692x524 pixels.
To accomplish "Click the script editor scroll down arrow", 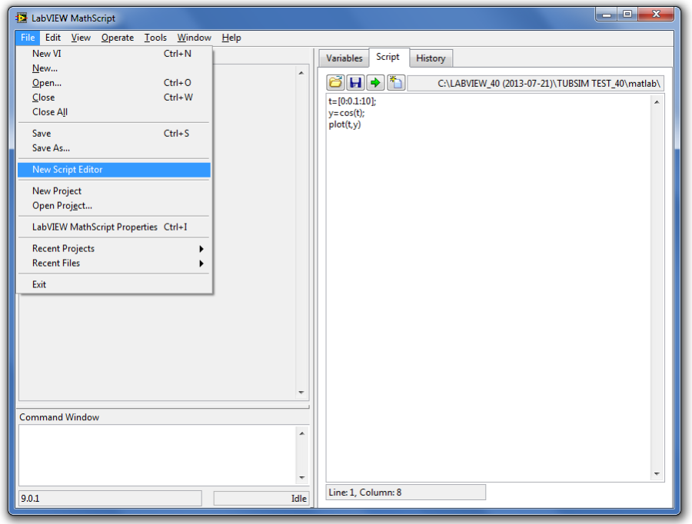I will pyautogui.click(x=657, y=474).
